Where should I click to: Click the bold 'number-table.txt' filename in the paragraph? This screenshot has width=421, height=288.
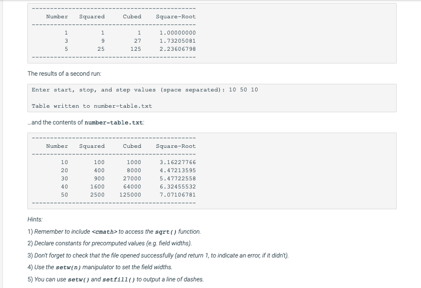[114, 122]
